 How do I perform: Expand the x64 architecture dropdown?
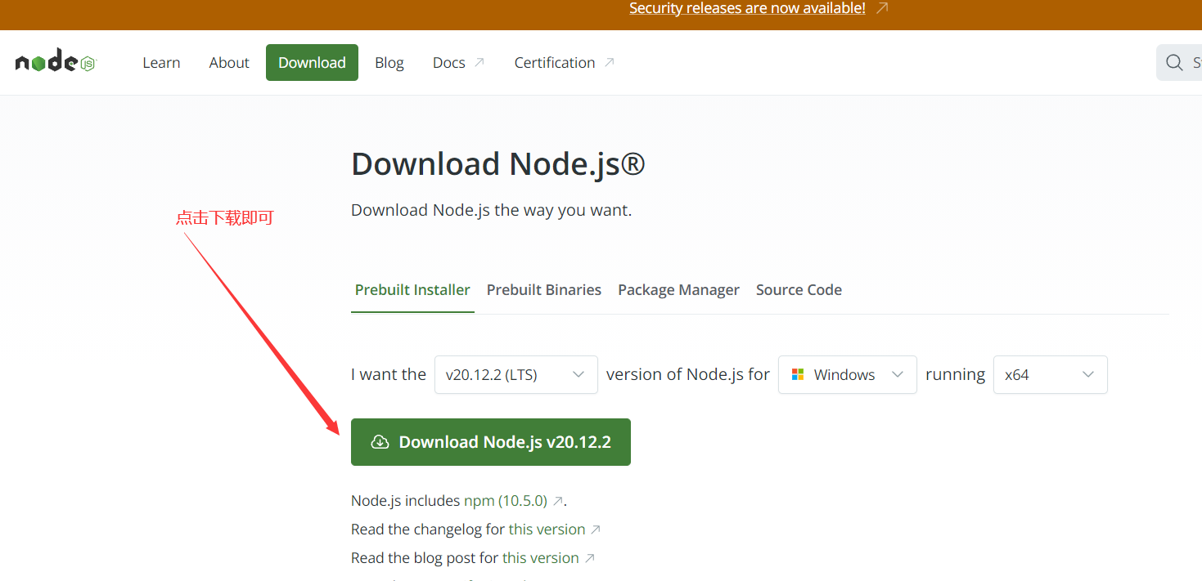[x=1051, y=374]
